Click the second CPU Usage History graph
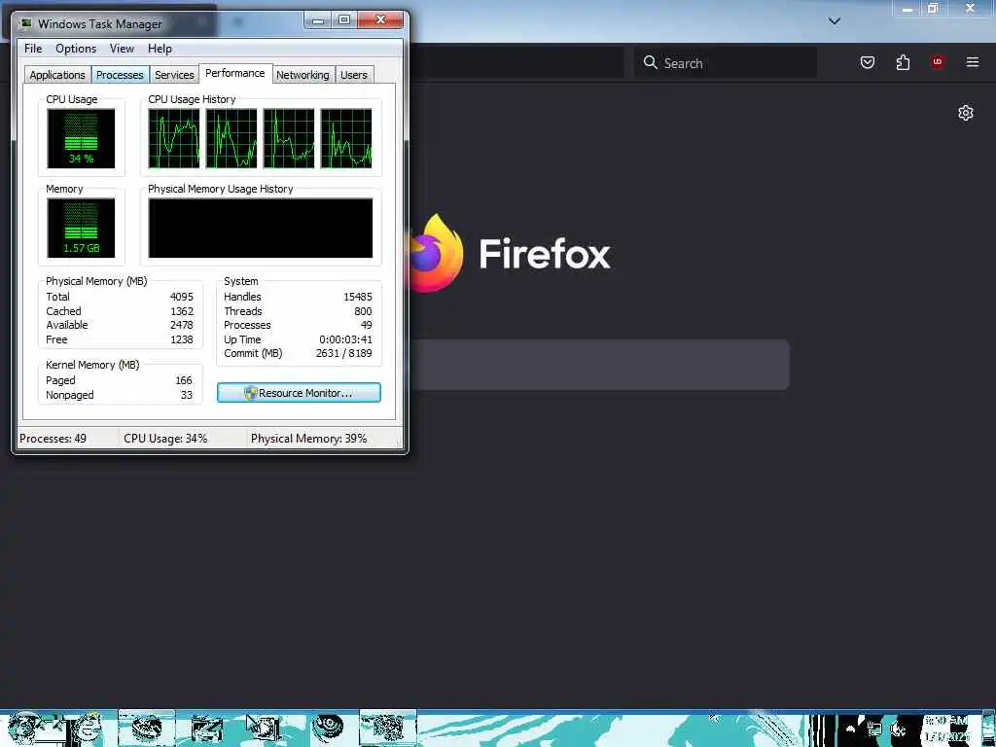This screenshot has height=747, width=996. click(231, 138)
